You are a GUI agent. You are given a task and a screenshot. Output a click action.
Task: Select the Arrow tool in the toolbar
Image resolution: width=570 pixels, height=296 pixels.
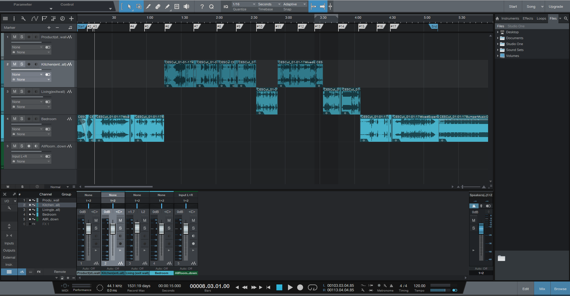[x=129, y=6]
